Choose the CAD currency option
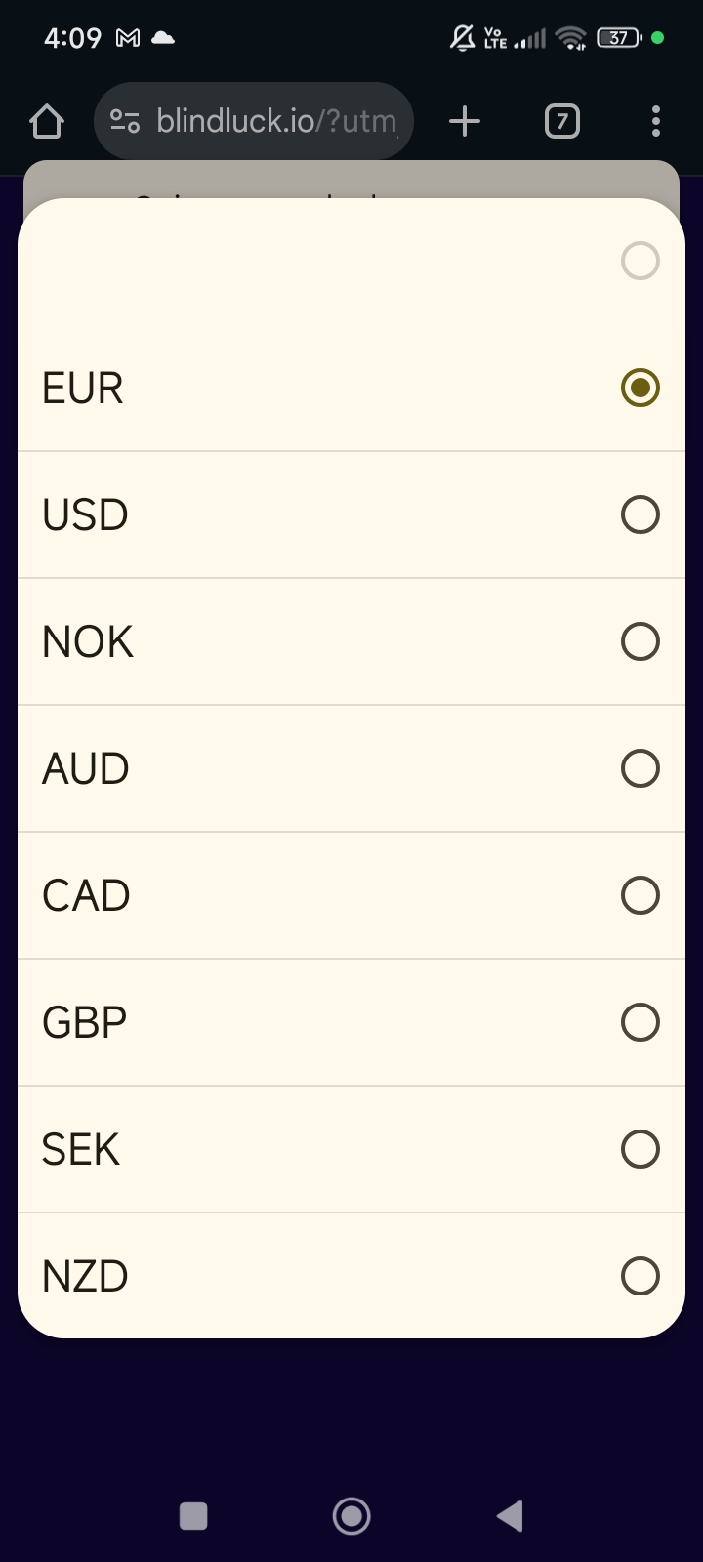The width and height of the screenshot is (703, 1562). (86, 895)
